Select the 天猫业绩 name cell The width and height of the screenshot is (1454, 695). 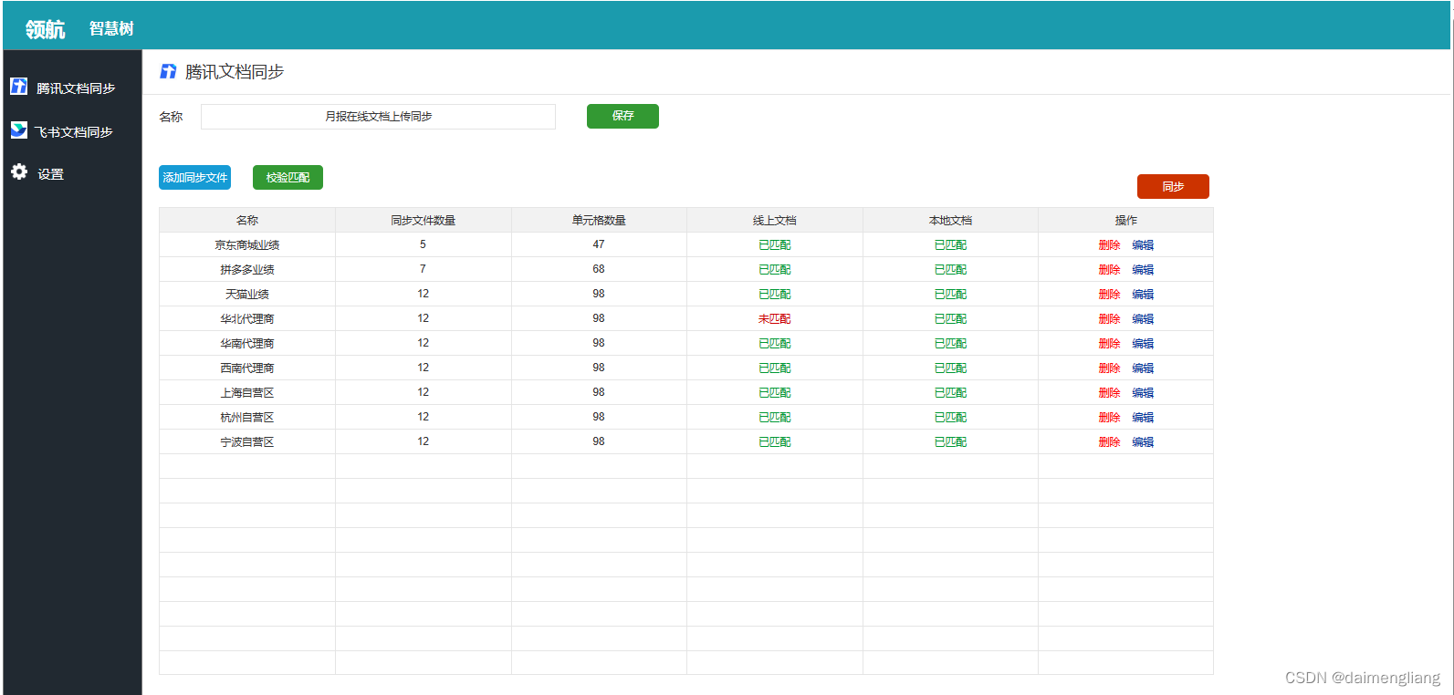coord(247,295)
